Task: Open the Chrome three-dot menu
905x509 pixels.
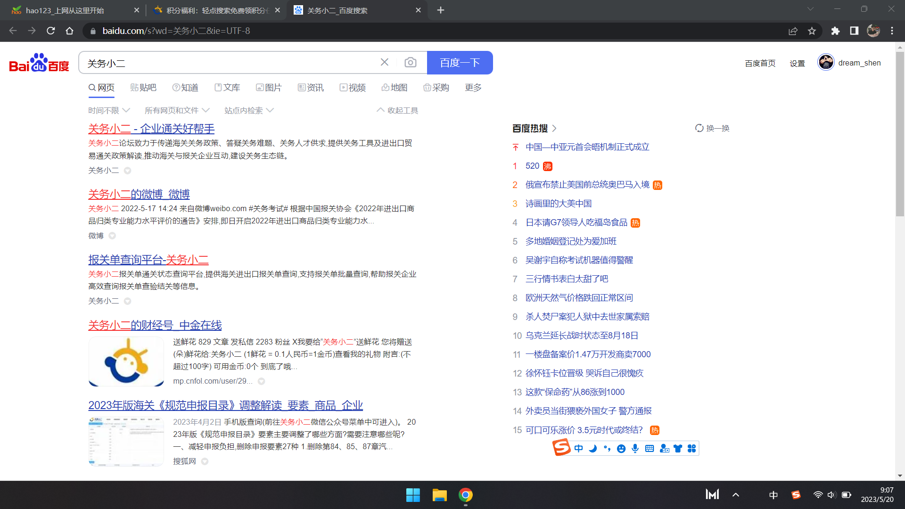Action: 892,31
